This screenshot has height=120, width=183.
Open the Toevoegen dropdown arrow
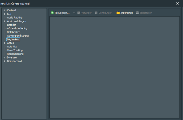coord(74,13)
